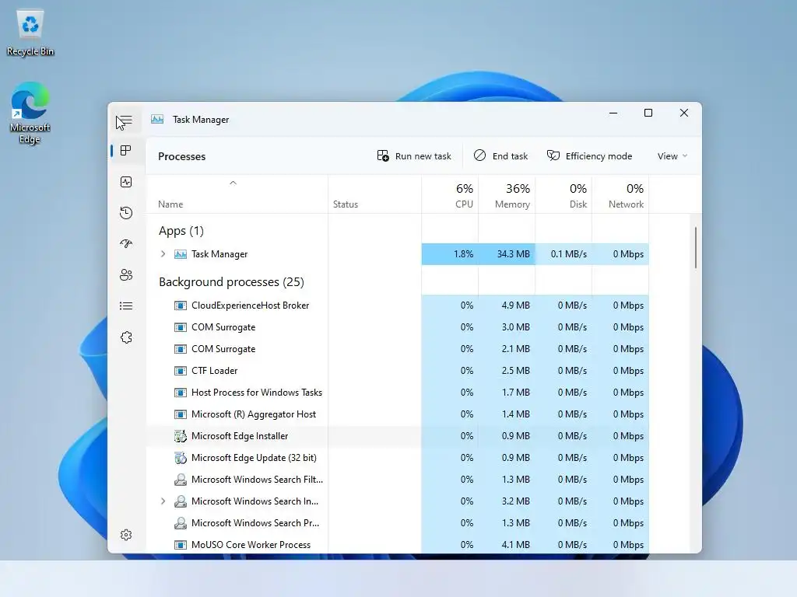Viewport: 797px width, 597px height.
Task: Select MoUSO Core Worker Process name
Action: pos(251,545)
